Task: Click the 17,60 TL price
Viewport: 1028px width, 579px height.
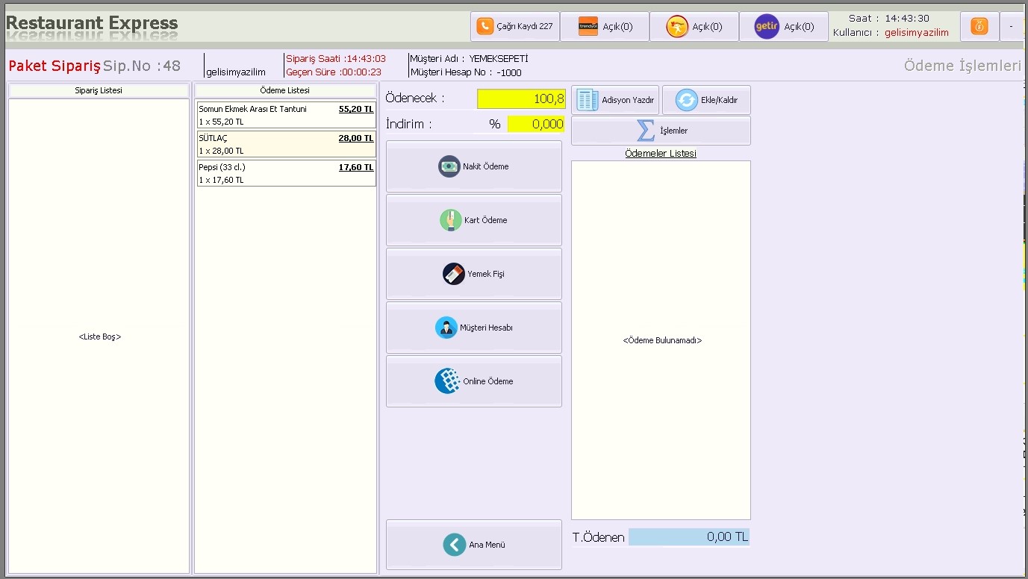Action: pos(356,167)
